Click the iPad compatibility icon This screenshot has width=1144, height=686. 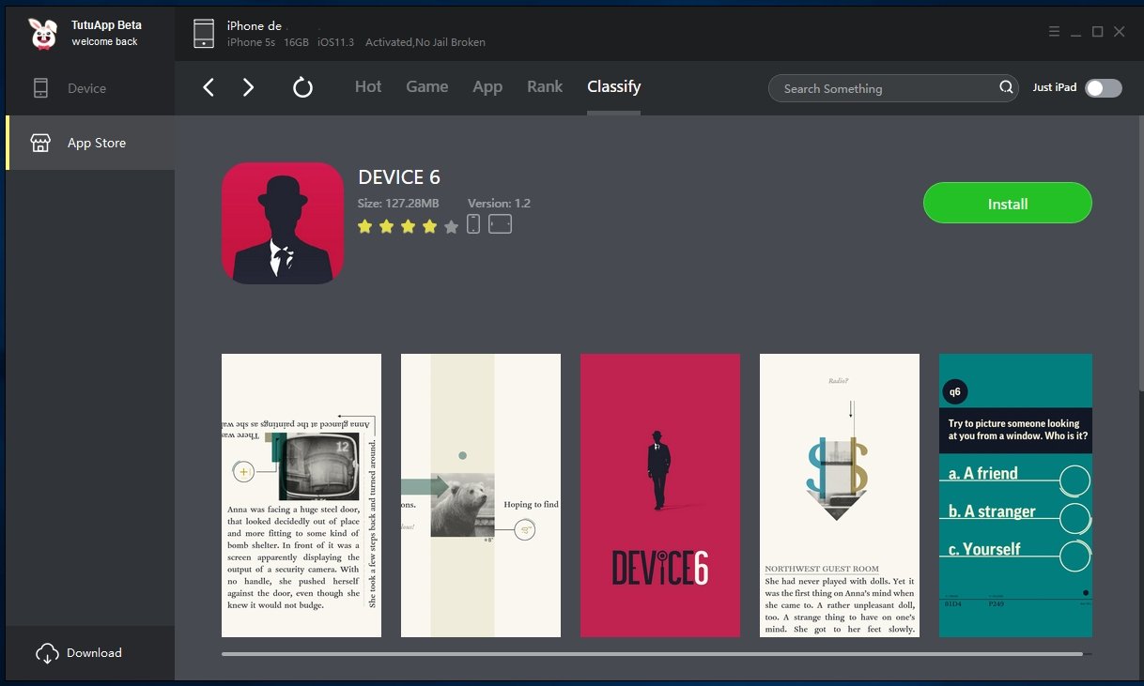pos(500,224)
